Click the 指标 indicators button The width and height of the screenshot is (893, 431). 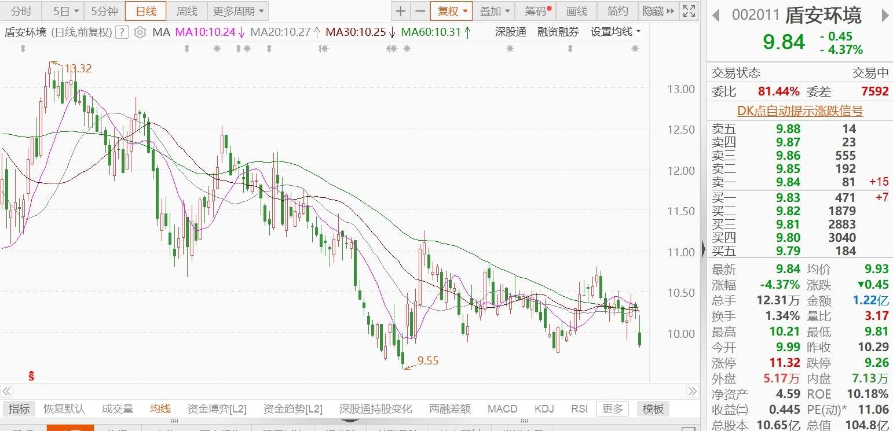tap(19, 409)
